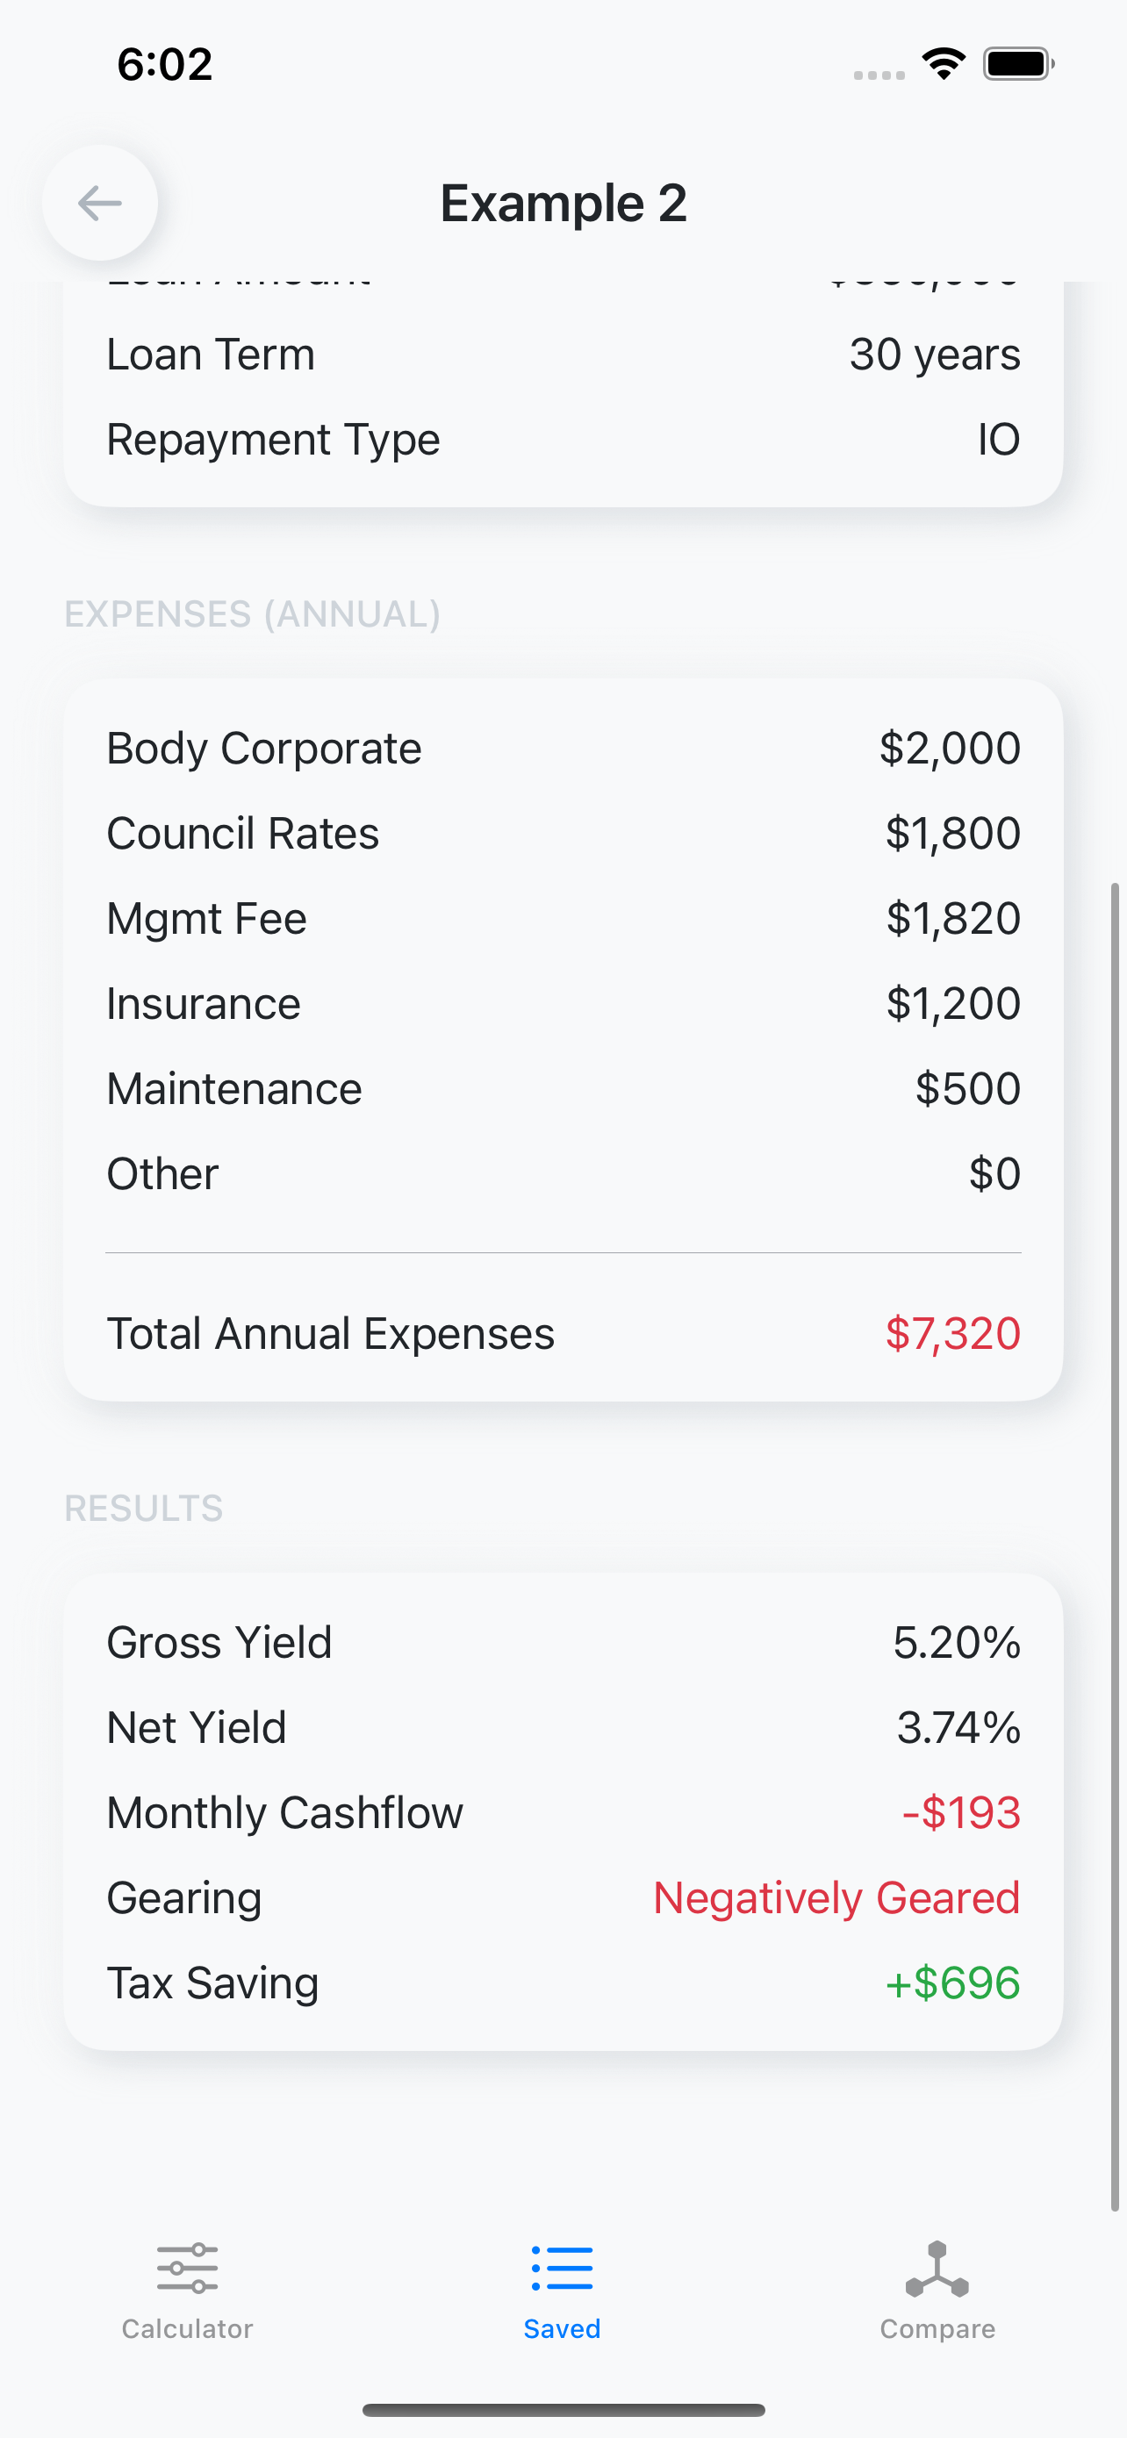Tap the Loan Term 30 years value
Image resolution: width=1127 pixels, height=2438 pixels.
point(934,355)
